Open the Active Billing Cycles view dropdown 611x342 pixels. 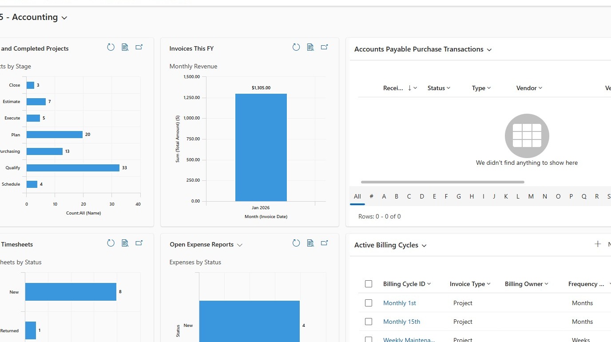(x=424, y=246)
